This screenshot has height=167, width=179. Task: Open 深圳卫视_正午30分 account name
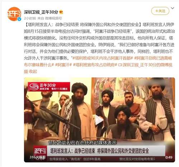[x=41, y=12]
